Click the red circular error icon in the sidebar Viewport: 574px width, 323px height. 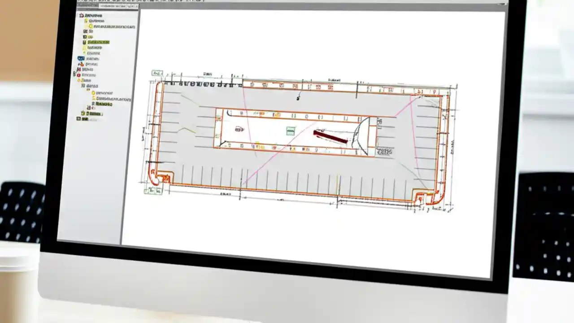[x=79, y=75]
